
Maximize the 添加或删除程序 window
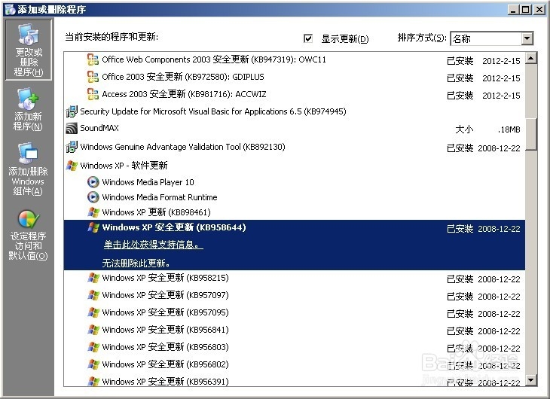point(525,10)
